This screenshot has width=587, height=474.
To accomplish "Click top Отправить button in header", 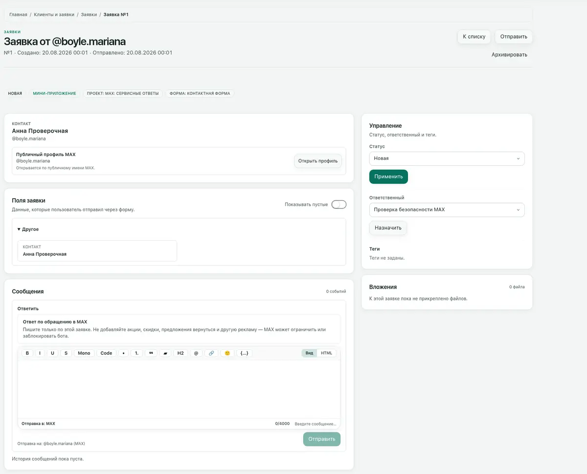I will (514, 37).
